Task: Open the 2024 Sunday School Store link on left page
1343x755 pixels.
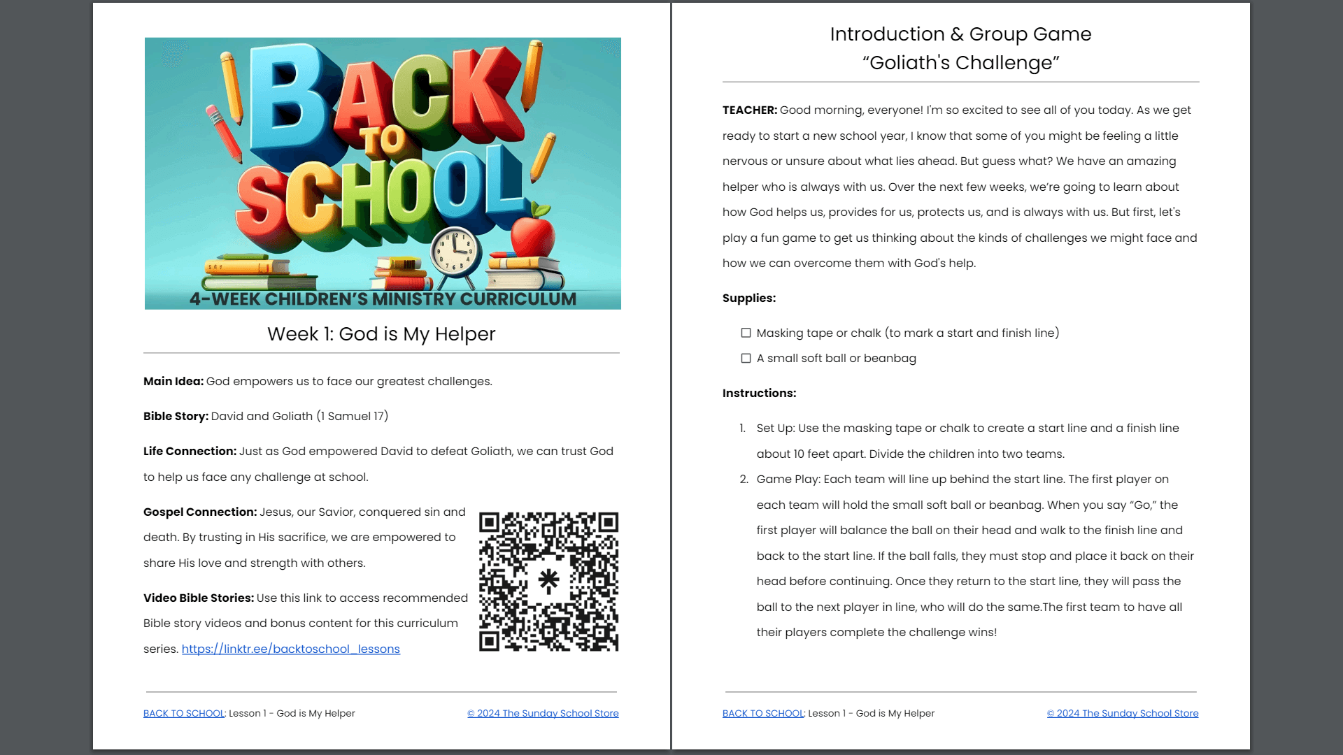Action: [x=543, y=713]
